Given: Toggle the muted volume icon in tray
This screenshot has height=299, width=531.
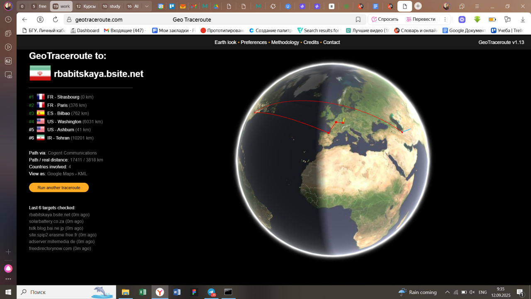Looking at the screenshot, I should [472, 292].
